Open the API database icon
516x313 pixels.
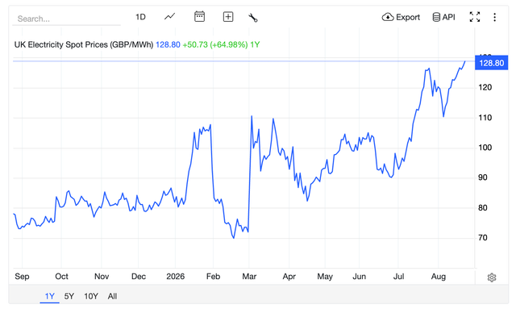point(436,17)
